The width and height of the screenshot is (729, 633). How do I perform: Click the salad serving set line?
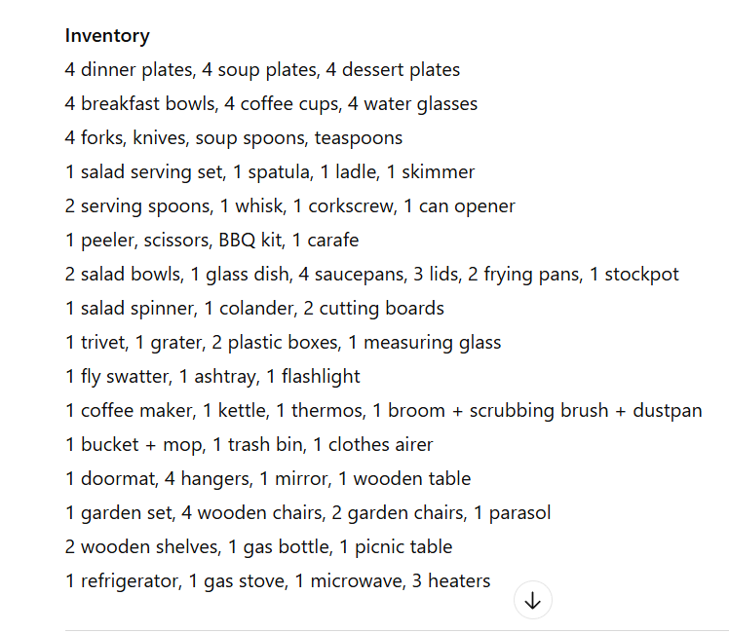click(270, 172)
